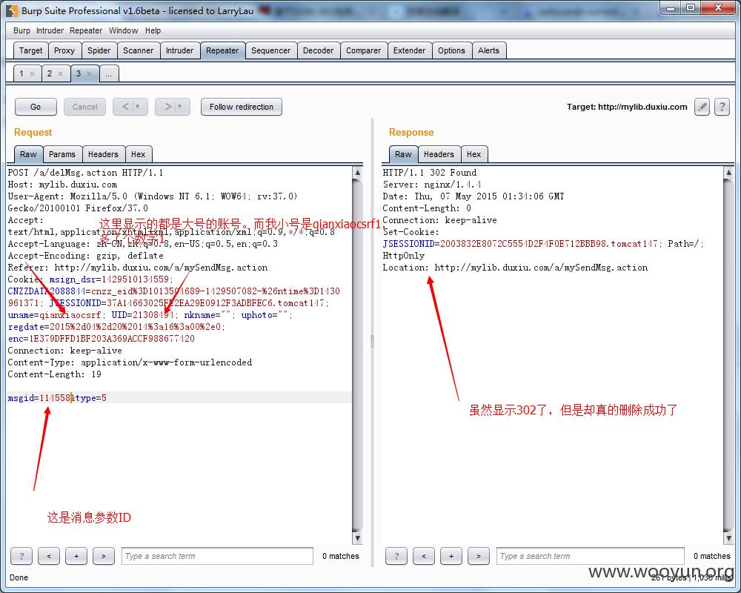The height and width of the screenshot is (593, 741).
Task: Go to previous match in response search
Action: tap(424, 556)
